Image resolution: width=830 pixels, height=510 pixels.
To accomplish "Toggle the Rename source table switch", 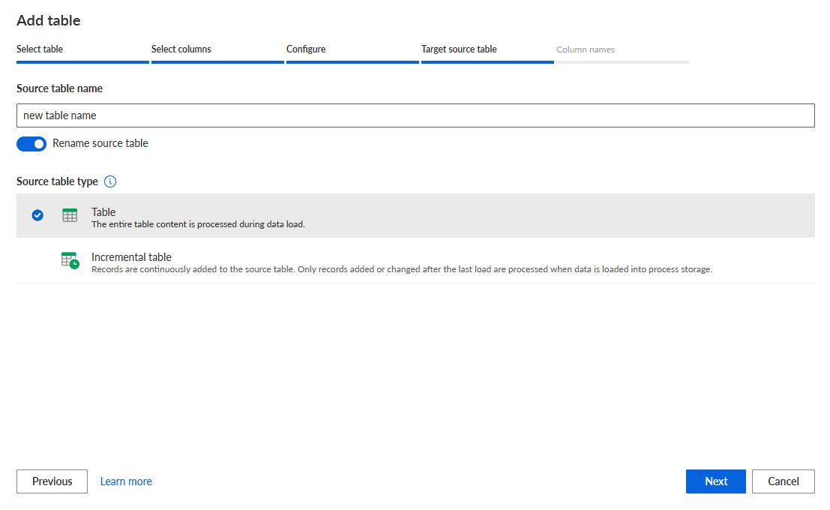I will point(31,144).
